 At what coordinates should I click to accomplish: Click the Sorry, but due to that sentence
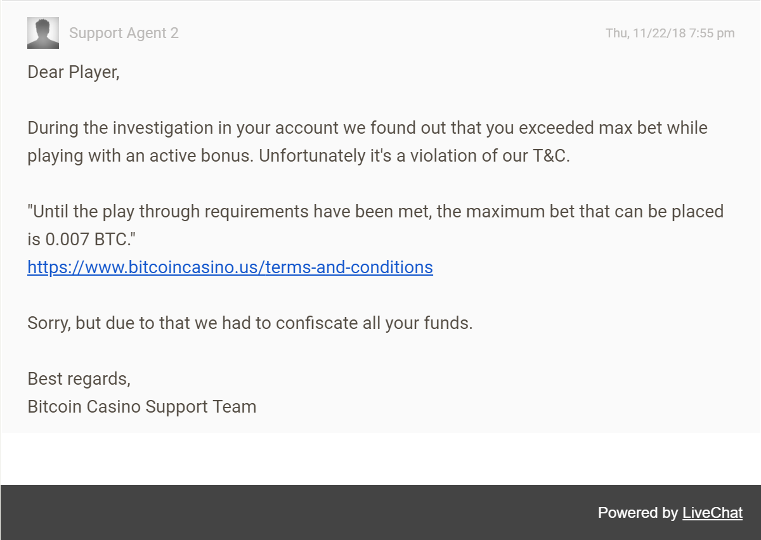[250, 323]
